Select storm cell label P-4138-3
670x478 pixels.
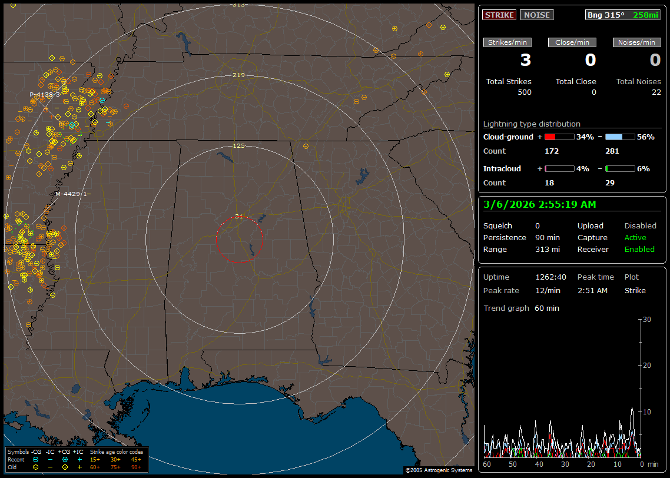coord(45,94)
